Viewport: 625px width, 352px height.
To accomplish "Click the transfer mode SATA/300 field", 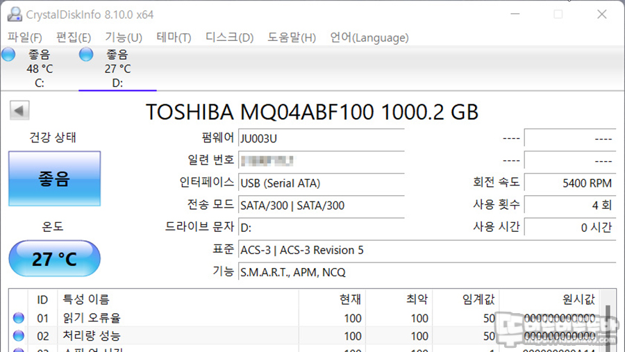I will (x=322, y=206).
